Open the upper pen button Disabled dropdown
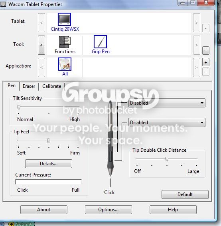The height and width of the screenshot is (226, 221). 167,103
